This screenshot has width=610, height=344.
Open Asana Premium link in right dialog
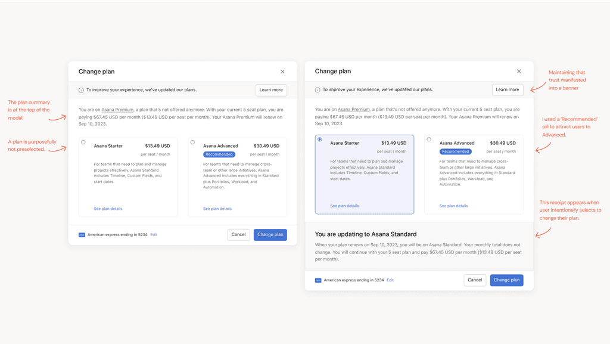click(354, 109)
